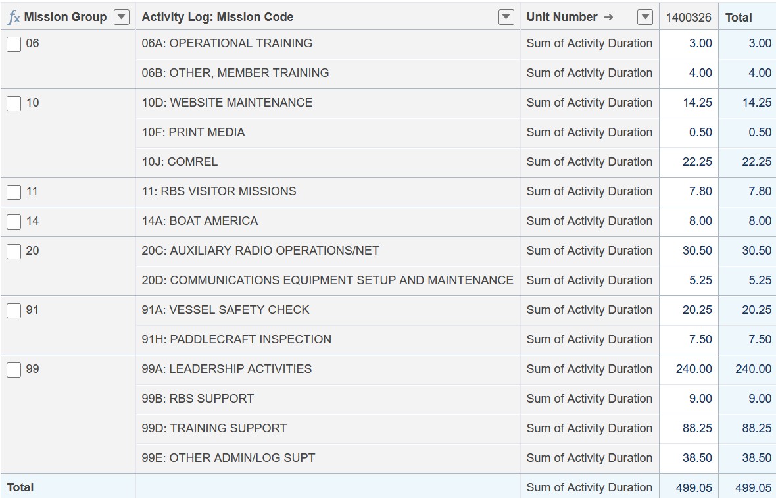Tick the checkbox for mission group 11
Viewport: 776px width, 498px height.
[x=14, y=192]
